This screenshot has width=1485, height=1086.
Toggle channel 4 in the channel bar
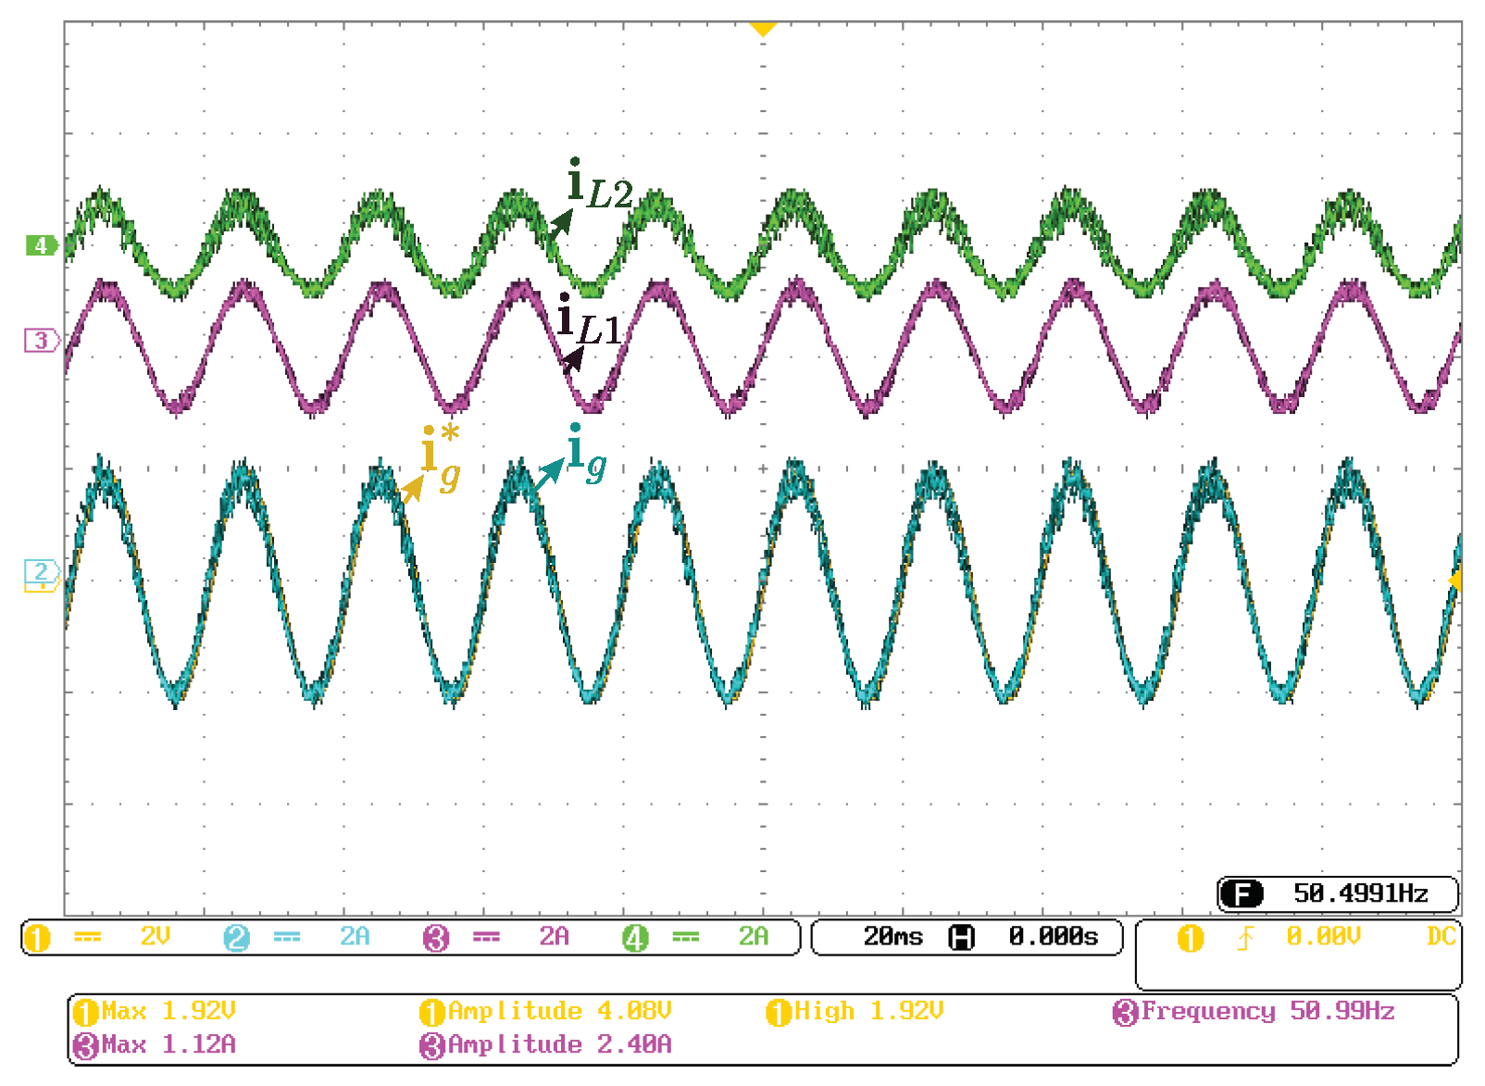click(635, 938)
